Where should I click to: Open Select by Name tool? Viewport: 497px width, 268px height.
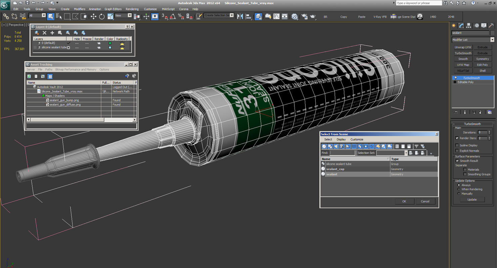pos(59,16)
